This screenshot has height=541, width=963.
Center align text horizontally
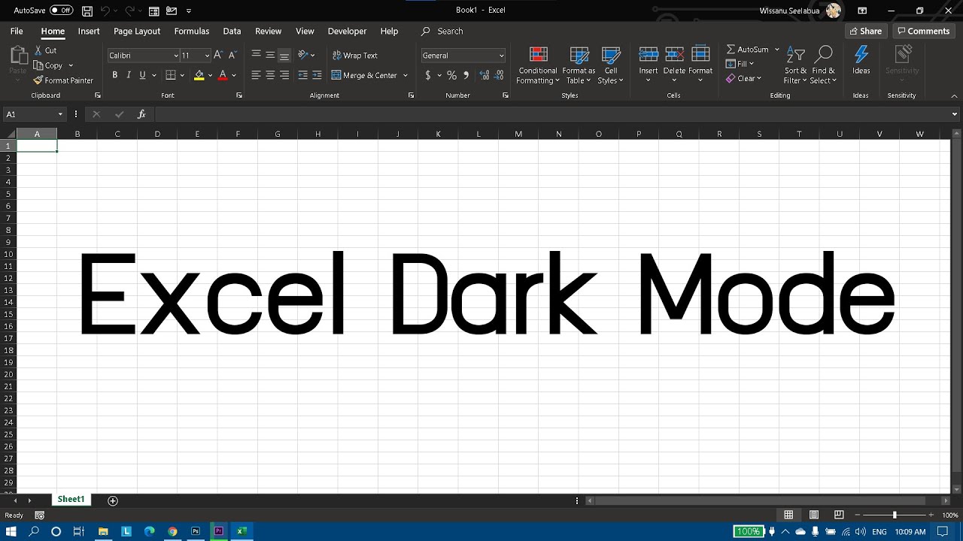pyautogui.click(x=270, y=75)
